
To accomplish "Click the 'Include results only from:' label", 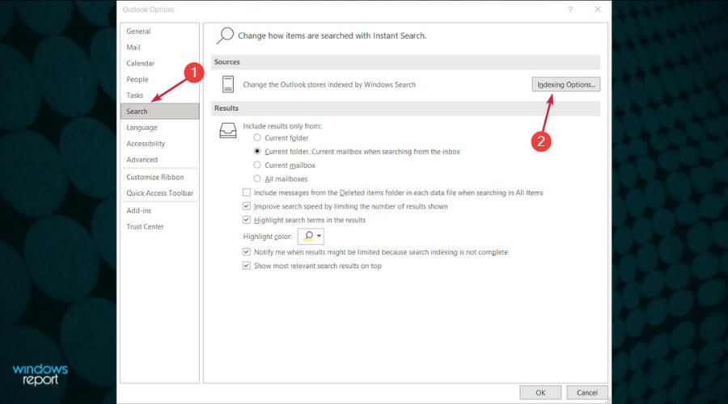I will (x=281, y=126).
